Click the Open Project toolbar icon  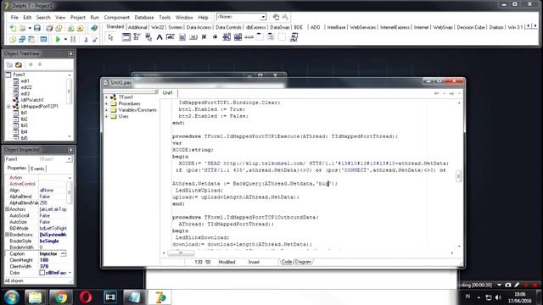click(59, 28)
